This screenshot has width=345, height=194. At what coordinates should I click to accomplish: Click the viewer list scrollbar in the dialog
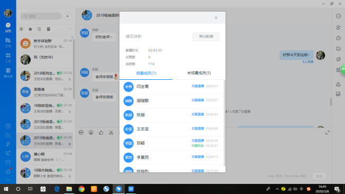[224, 123]
